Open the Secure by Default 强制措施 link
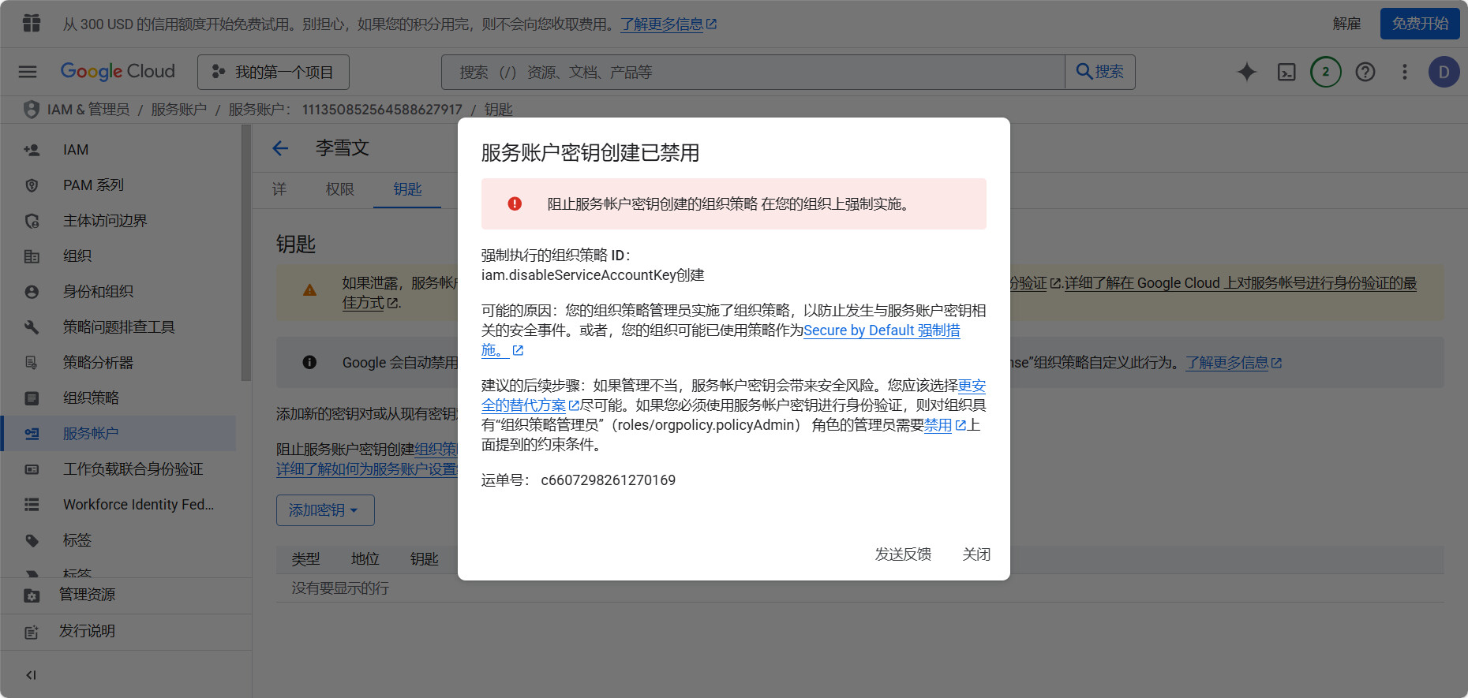The height and width of the screenshot is (698, 1468). coord(881,330)
